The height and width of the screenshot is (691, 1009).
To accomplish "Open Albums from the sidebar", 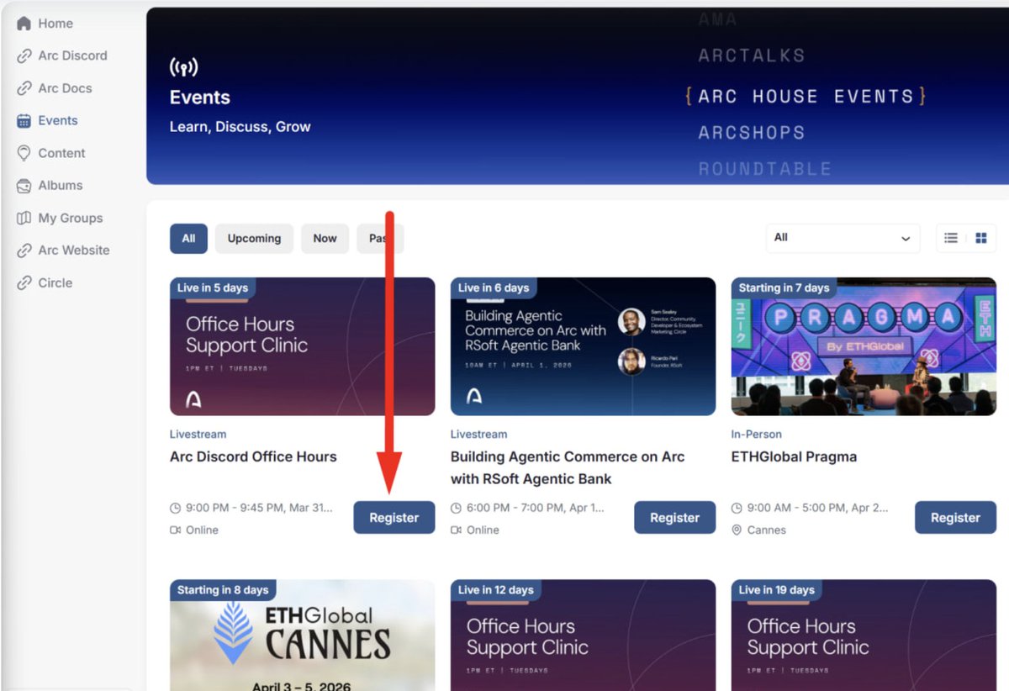I will coord(60,185).
